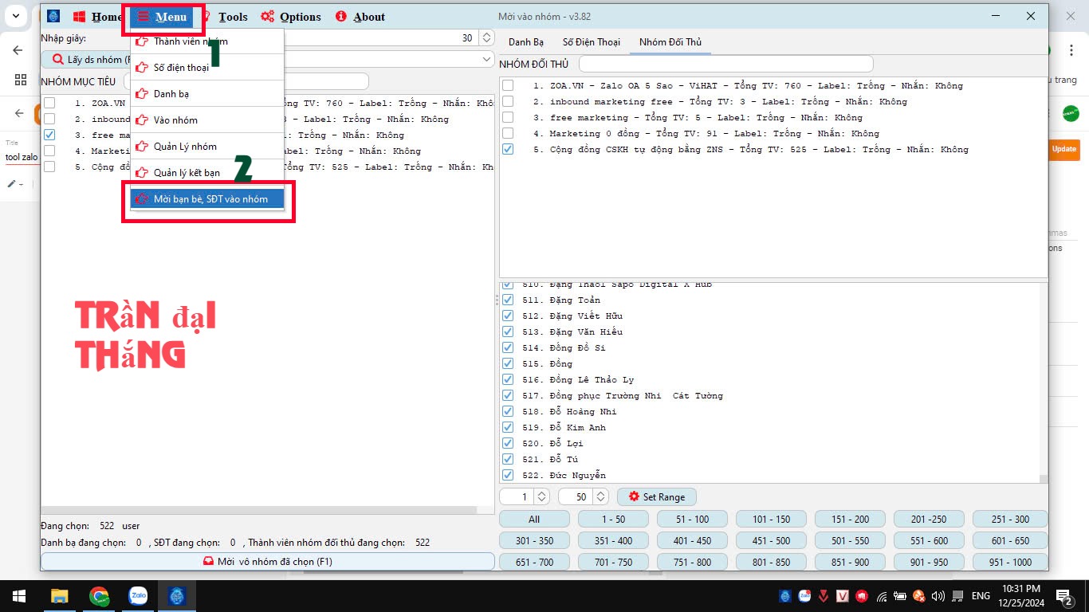The width and height of the screenshot is (1089, 612).
Task: Choose 'Số điện thoại' menu entry
Action: [207, 67]
